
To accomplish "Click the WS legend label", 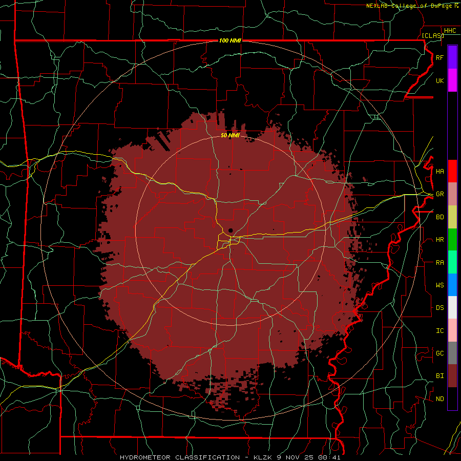I will (439, 285).
